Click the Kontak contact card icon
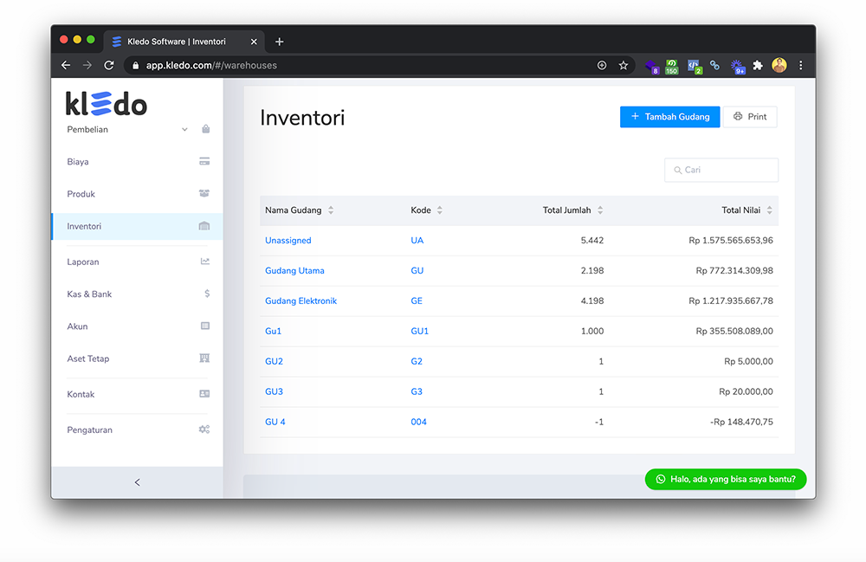866x562 pixels. [204, 394]
